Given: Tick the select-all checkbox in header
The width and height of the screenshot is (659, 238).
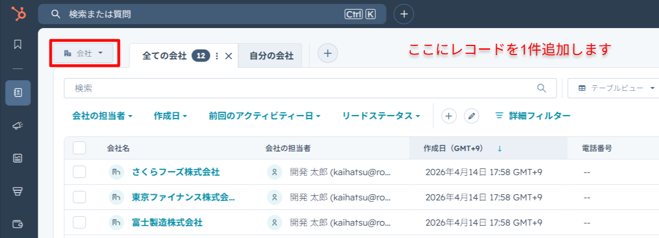Looking at the screenshot, I should (79, 148).
